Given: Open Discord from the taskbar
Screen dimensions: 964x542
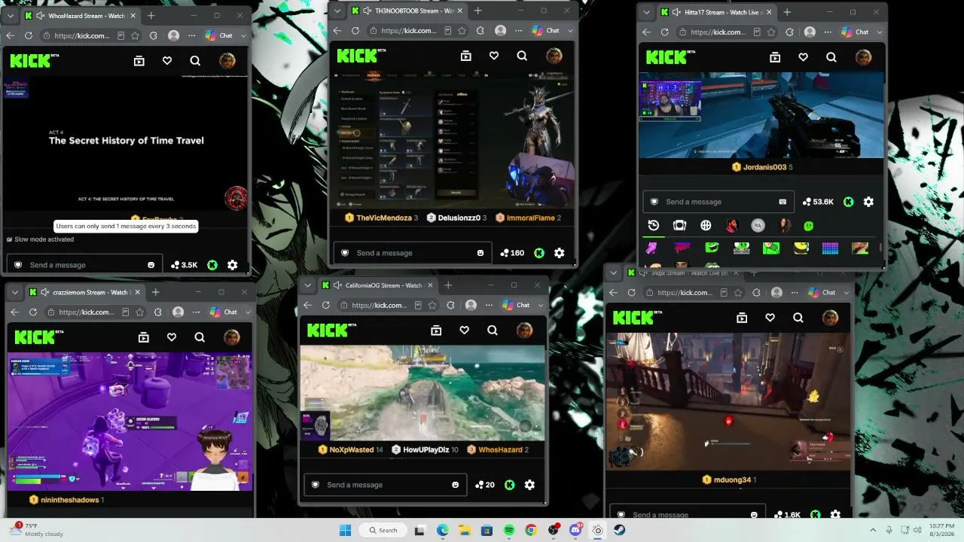Looking at the screenshot, I should coord(575,530).
